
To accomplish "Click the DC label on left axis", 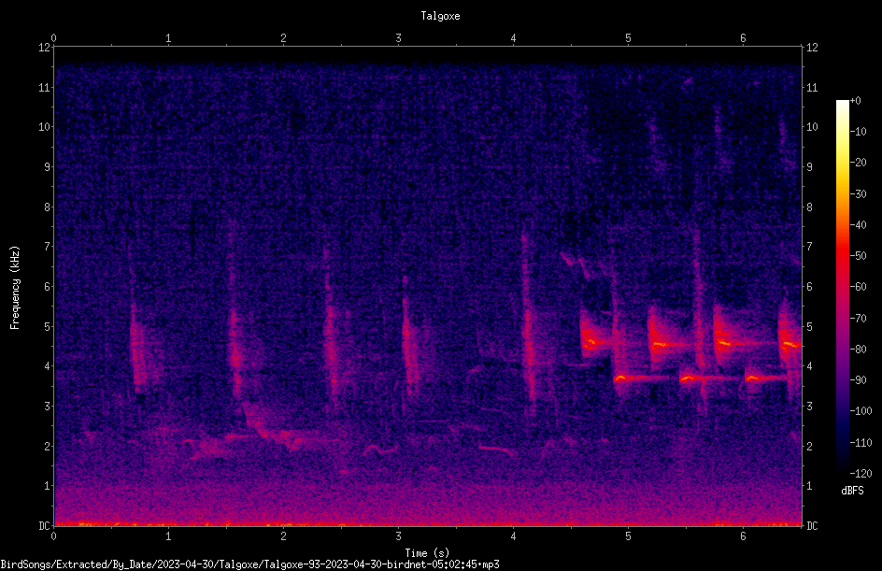I will coord(45,525).
